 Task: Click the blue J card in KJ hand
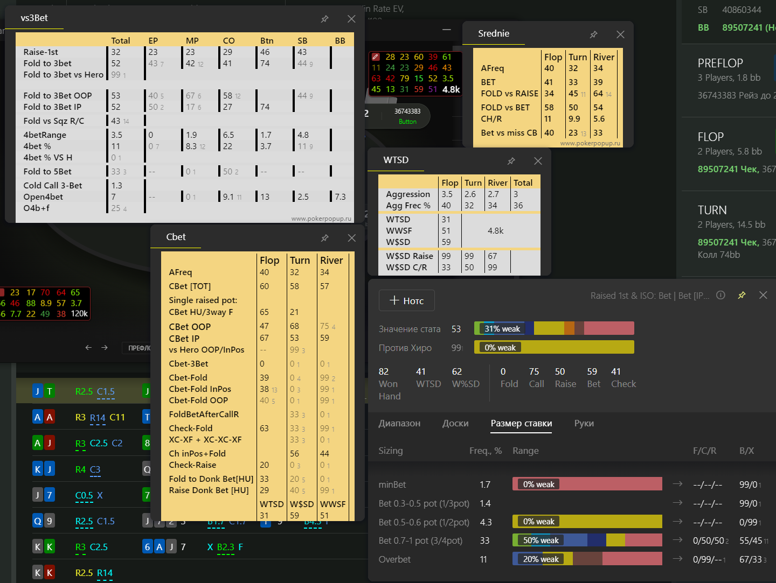[49, 469]
